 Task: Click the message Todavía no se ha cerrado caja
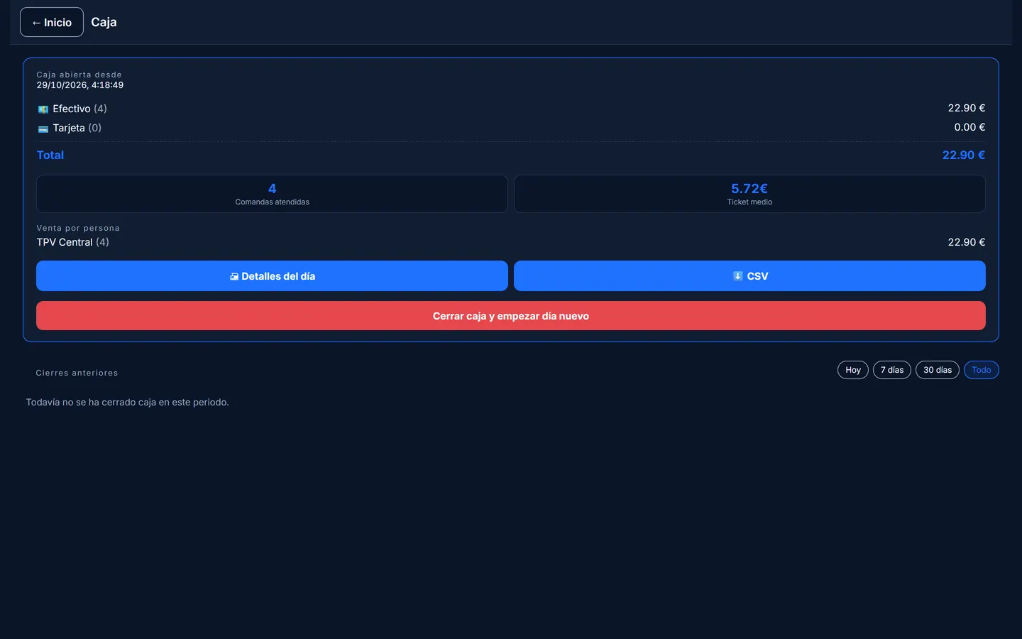(x=128, y=402)
